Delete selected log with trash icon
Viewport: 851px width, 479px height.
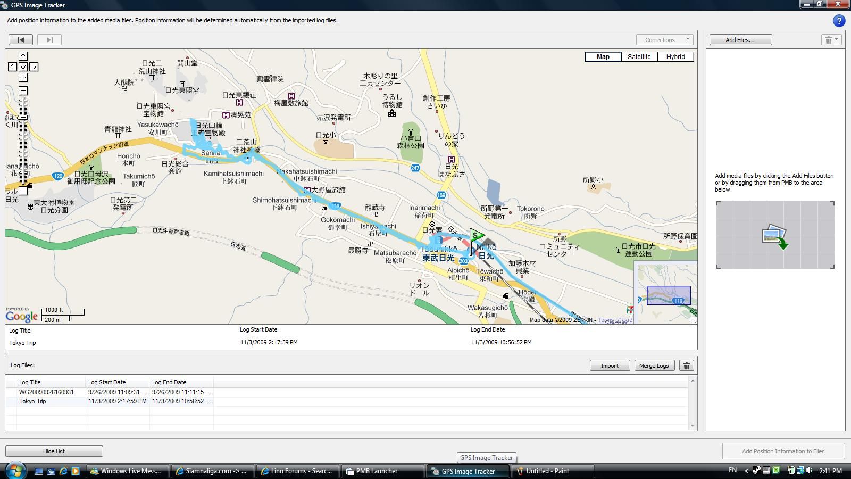click(686, 366)
